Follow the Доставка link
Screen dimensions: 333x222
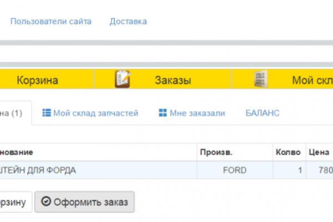click(128, 21)
